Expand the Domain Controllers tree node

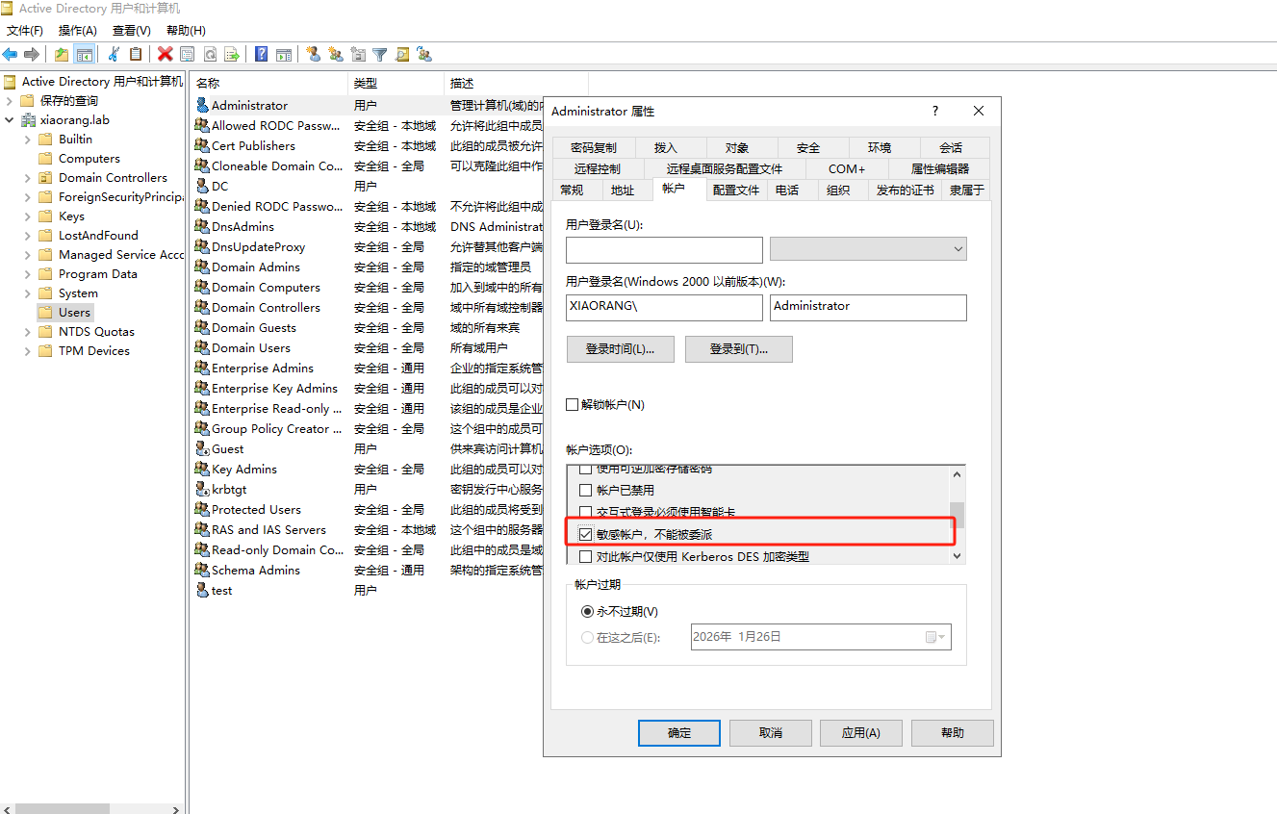[28, 178]
